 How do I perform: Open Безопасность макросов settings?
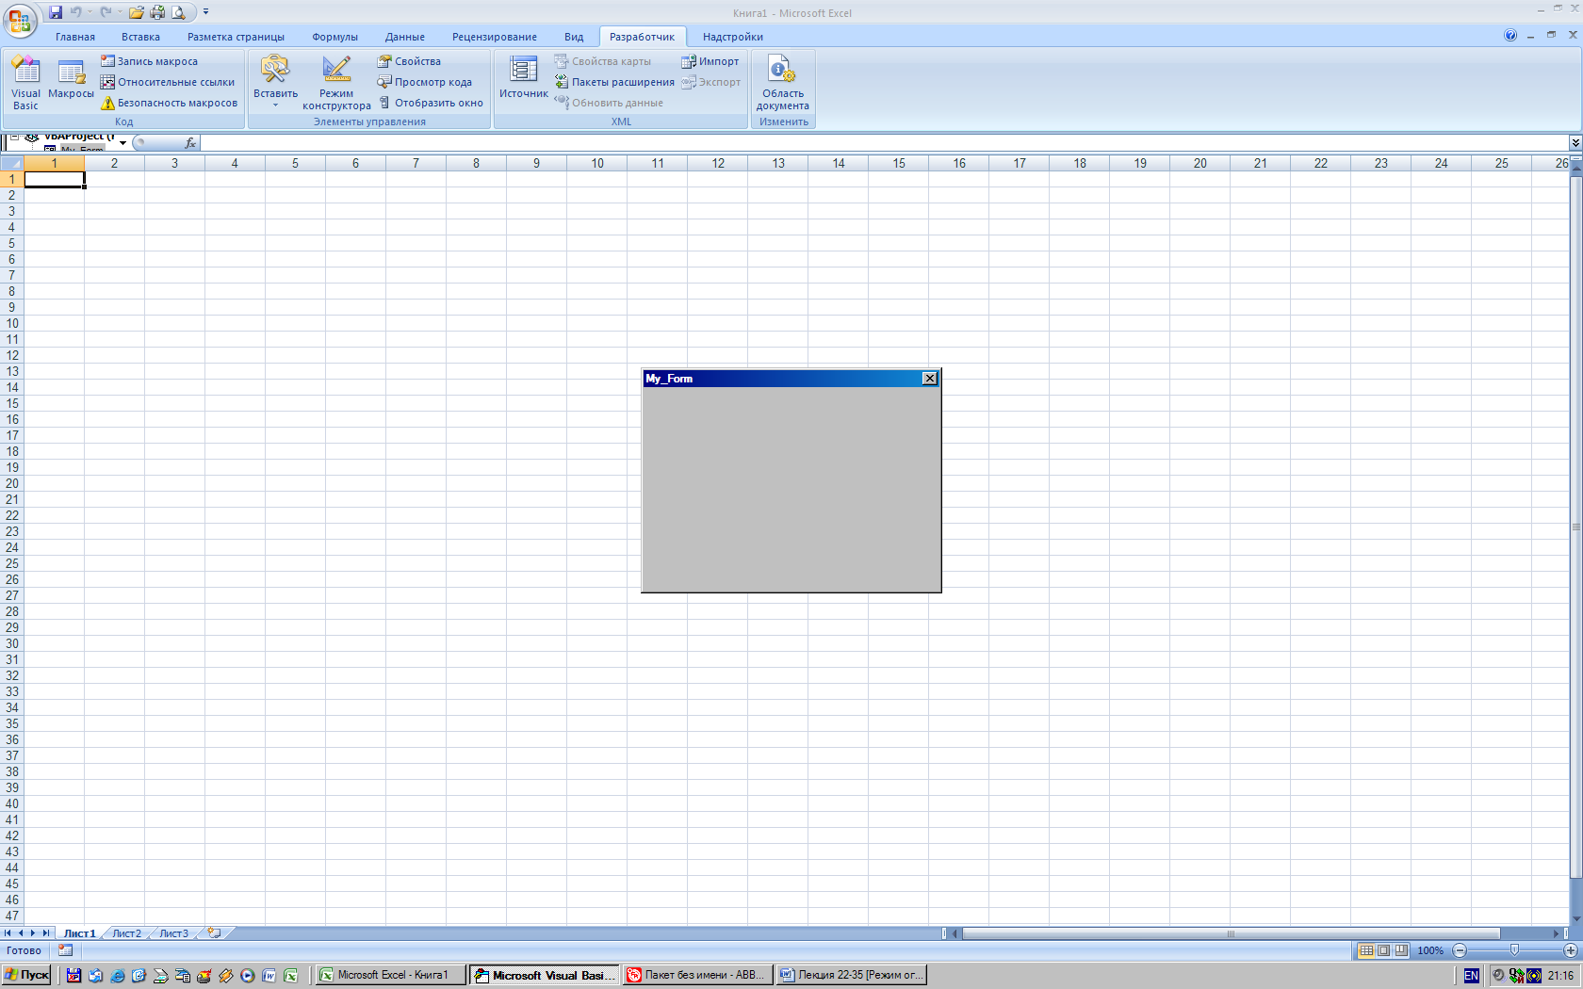pyautogui.click(x=170, y=103)
